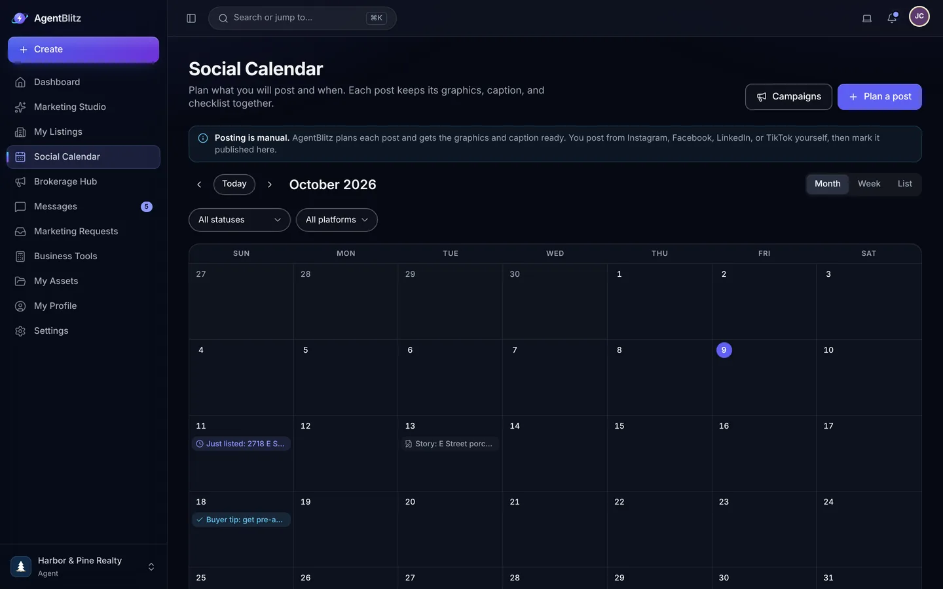Click the Dashboard home icon
Screen dimensions: 943x589
20,82
